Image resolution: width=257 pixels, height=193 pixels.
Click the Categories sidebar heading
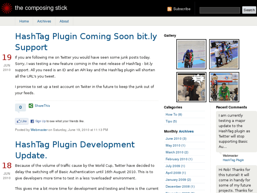coord(173,107)
